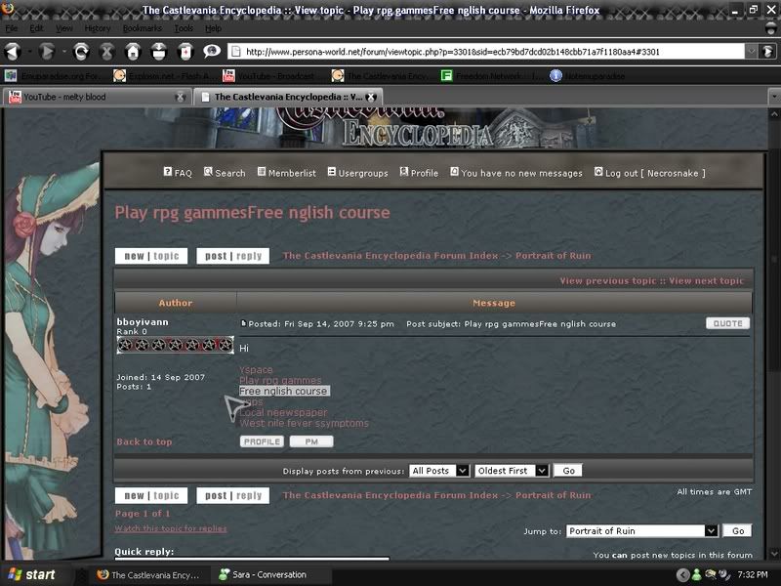Open the 'West nile fever ssymptoms' link
781x586 pixels.
tap(305, 423)
